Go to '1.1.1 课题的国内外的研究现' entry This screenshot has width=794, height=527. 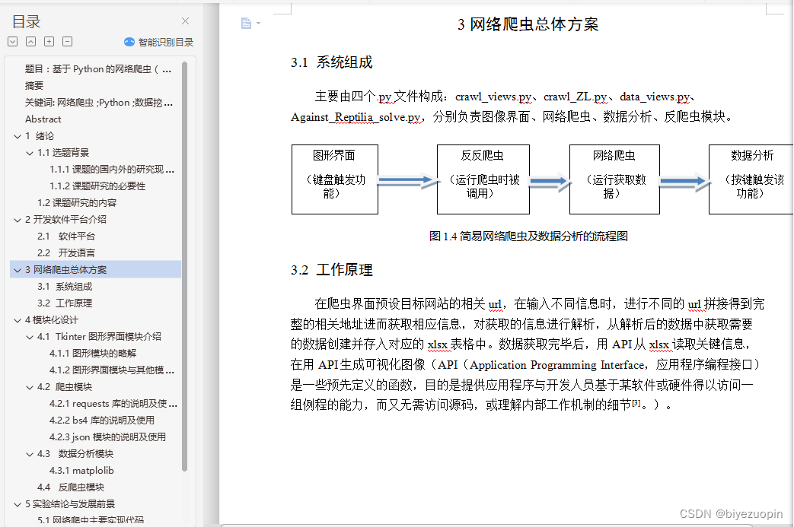coord(111,169)
